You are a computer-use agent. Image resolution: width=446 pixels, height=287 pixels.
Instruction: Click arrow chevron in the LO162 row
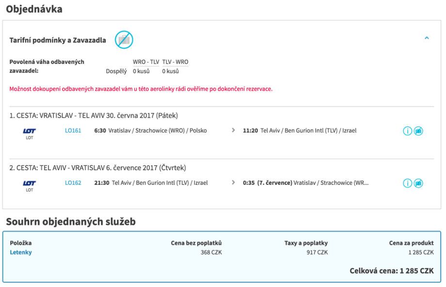pyautogui.click(x=233, y=183)
